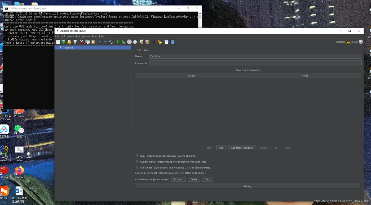This screenshot has width=371, height=205.
Task: Click the Browse... classpath button
Action: [x=178, y=179]
